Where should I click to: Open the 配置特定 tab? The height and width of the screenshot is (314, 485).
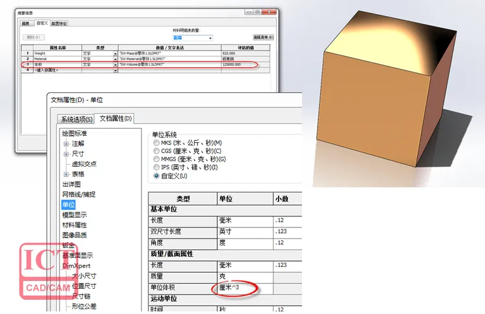pyautogui.click(x=59, y=23)
